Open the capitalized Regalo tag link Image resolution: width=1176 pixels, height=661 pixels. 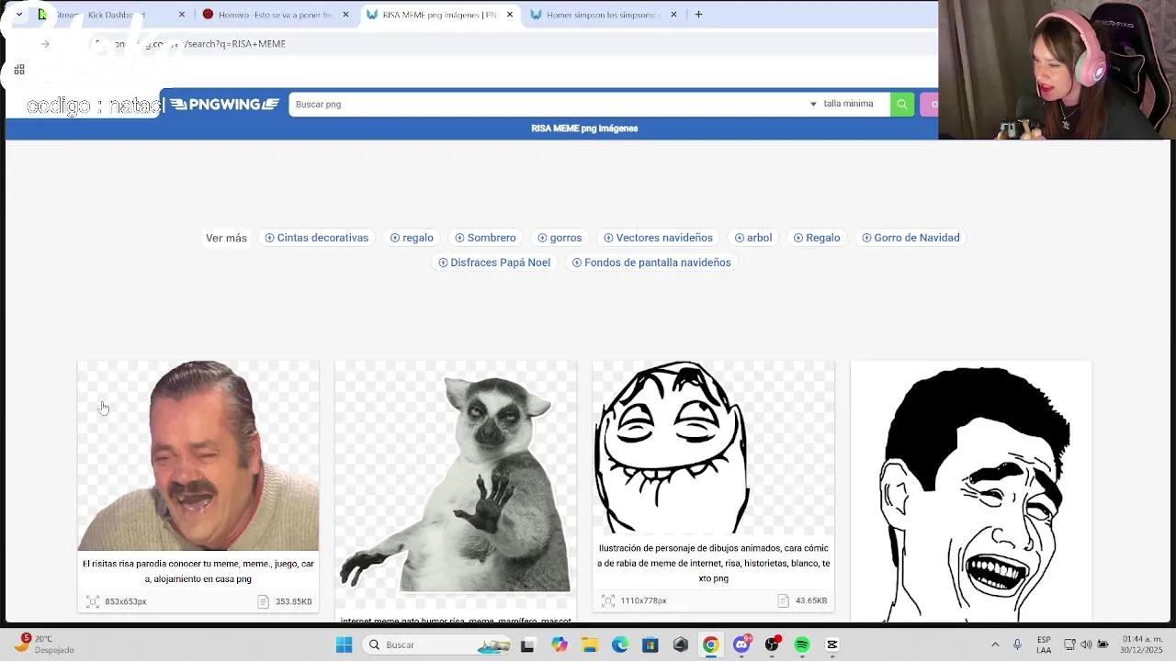817,238
